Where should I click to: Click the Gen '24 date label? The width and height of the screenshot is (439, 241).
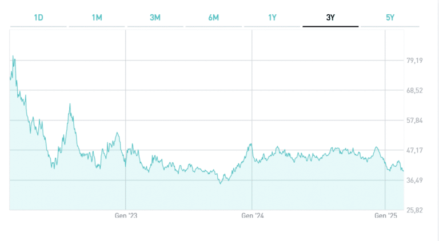point(252,216)
